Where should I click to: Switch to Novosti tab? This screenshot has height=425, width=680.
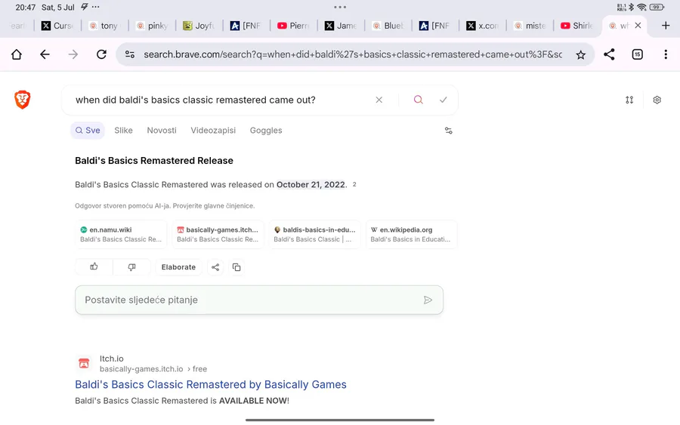click(x=162, y=131)
